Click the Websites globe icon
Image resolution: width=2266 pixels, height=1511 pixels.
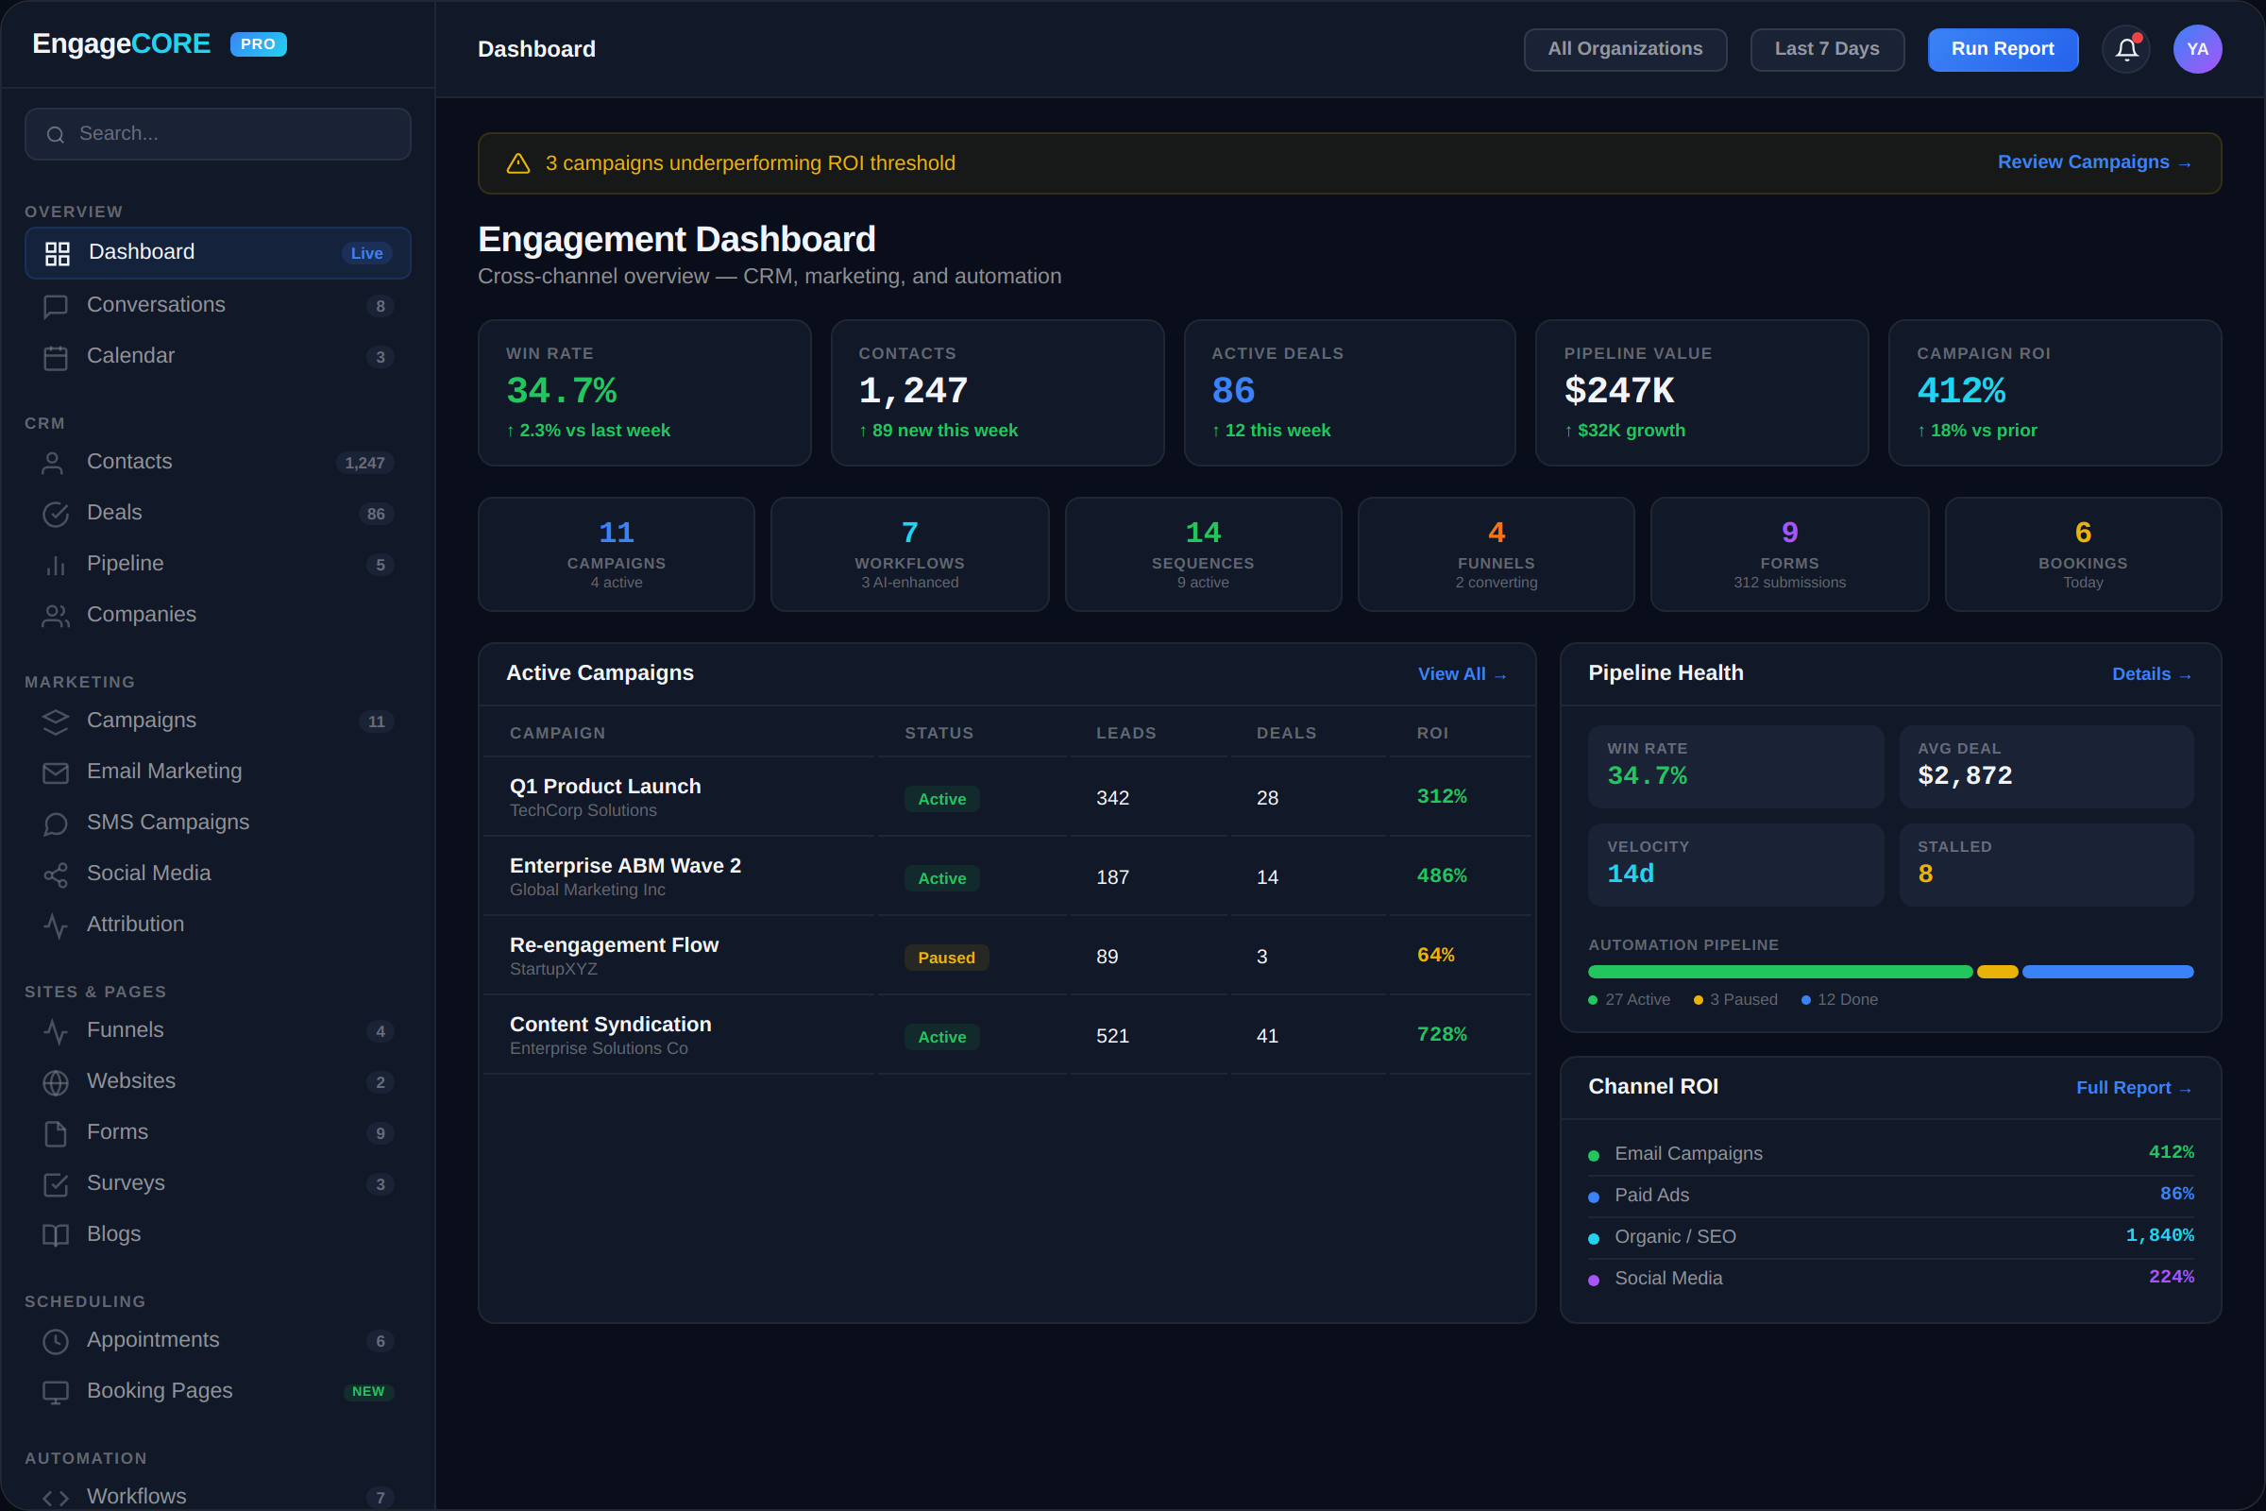[x=56, y=1082]
